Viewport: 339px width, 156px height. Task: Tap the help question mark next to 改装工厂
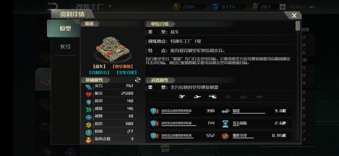[x=110, y=7]
